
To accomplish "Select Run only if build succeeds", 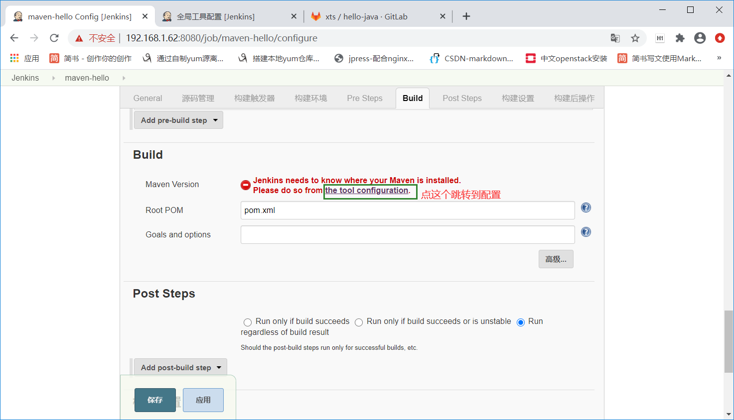I will tap(248, 322).
